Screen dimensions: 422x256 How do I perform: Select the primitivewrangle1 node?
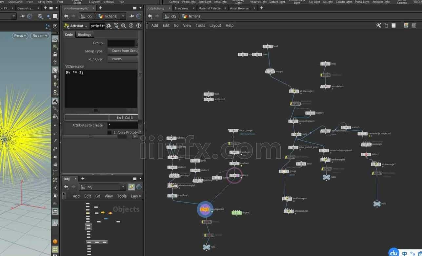(x=172, y=186)
